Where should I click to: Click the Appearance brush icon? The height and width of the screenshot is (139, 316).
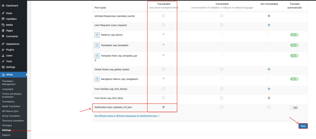pos(3,44)
